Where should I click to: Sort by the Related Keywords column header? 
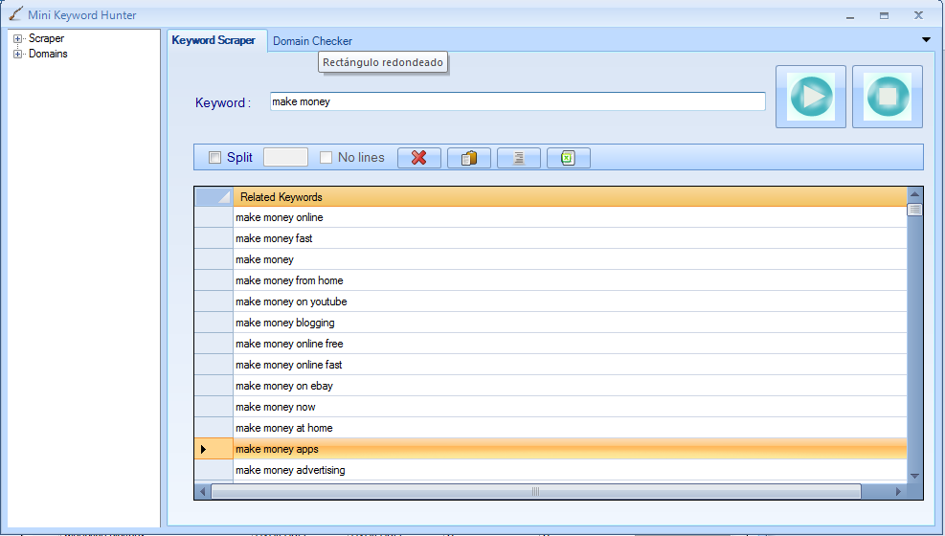click(x=570, y=197)
